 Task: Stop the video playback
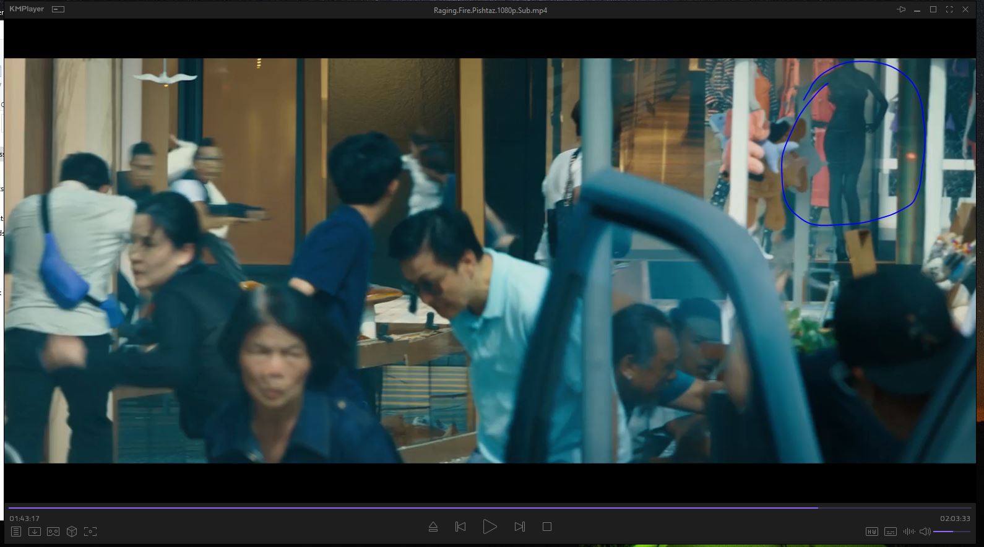pyautogui.click(x=547, y=527)
